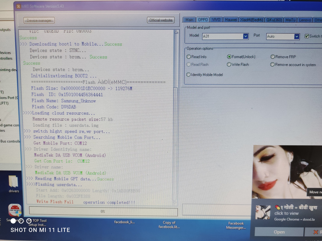Click the 'Flash Code: DV6DAB' log line
Image resolution: width=322 pixels, height=241 pixels.
point(54,107)
